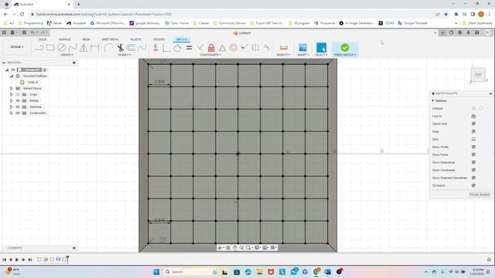Viewport: 495px width, 278px height.
Task: Switch to the Surface tab
Action: pyautogui.click(x=64, y=39)
